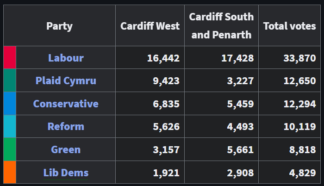
Task: Select Plaid Cymru's Cardiff West 9,423 cell
Action: click(x=166, y=81)
